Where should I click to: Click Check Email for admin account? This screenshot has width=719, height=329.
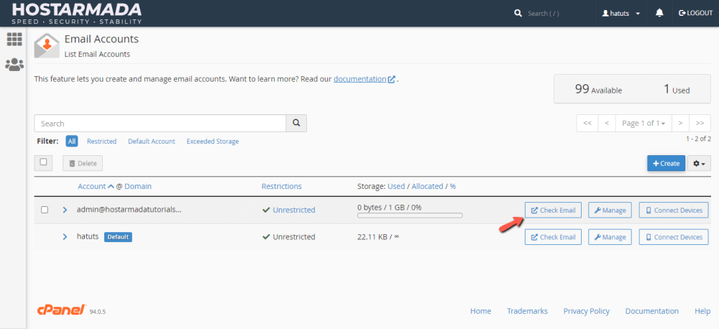[x=553, y=210]
